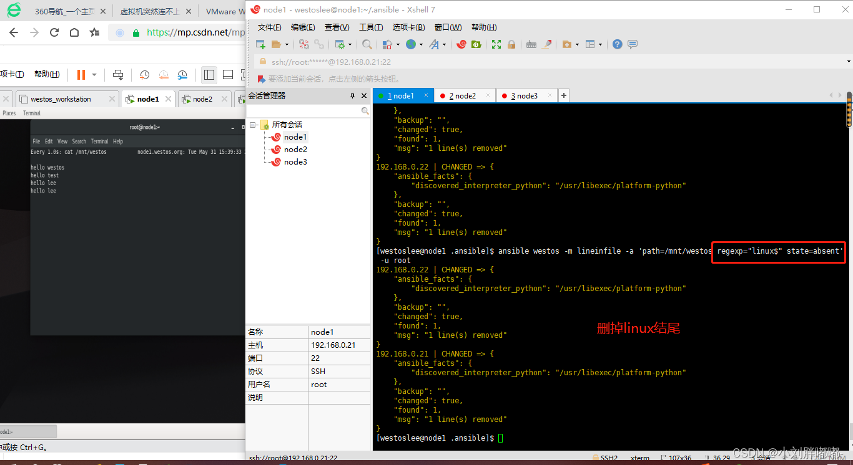Open the 窗口(W) menu
The image size is (853, 465).
click(x=448, y=27)
